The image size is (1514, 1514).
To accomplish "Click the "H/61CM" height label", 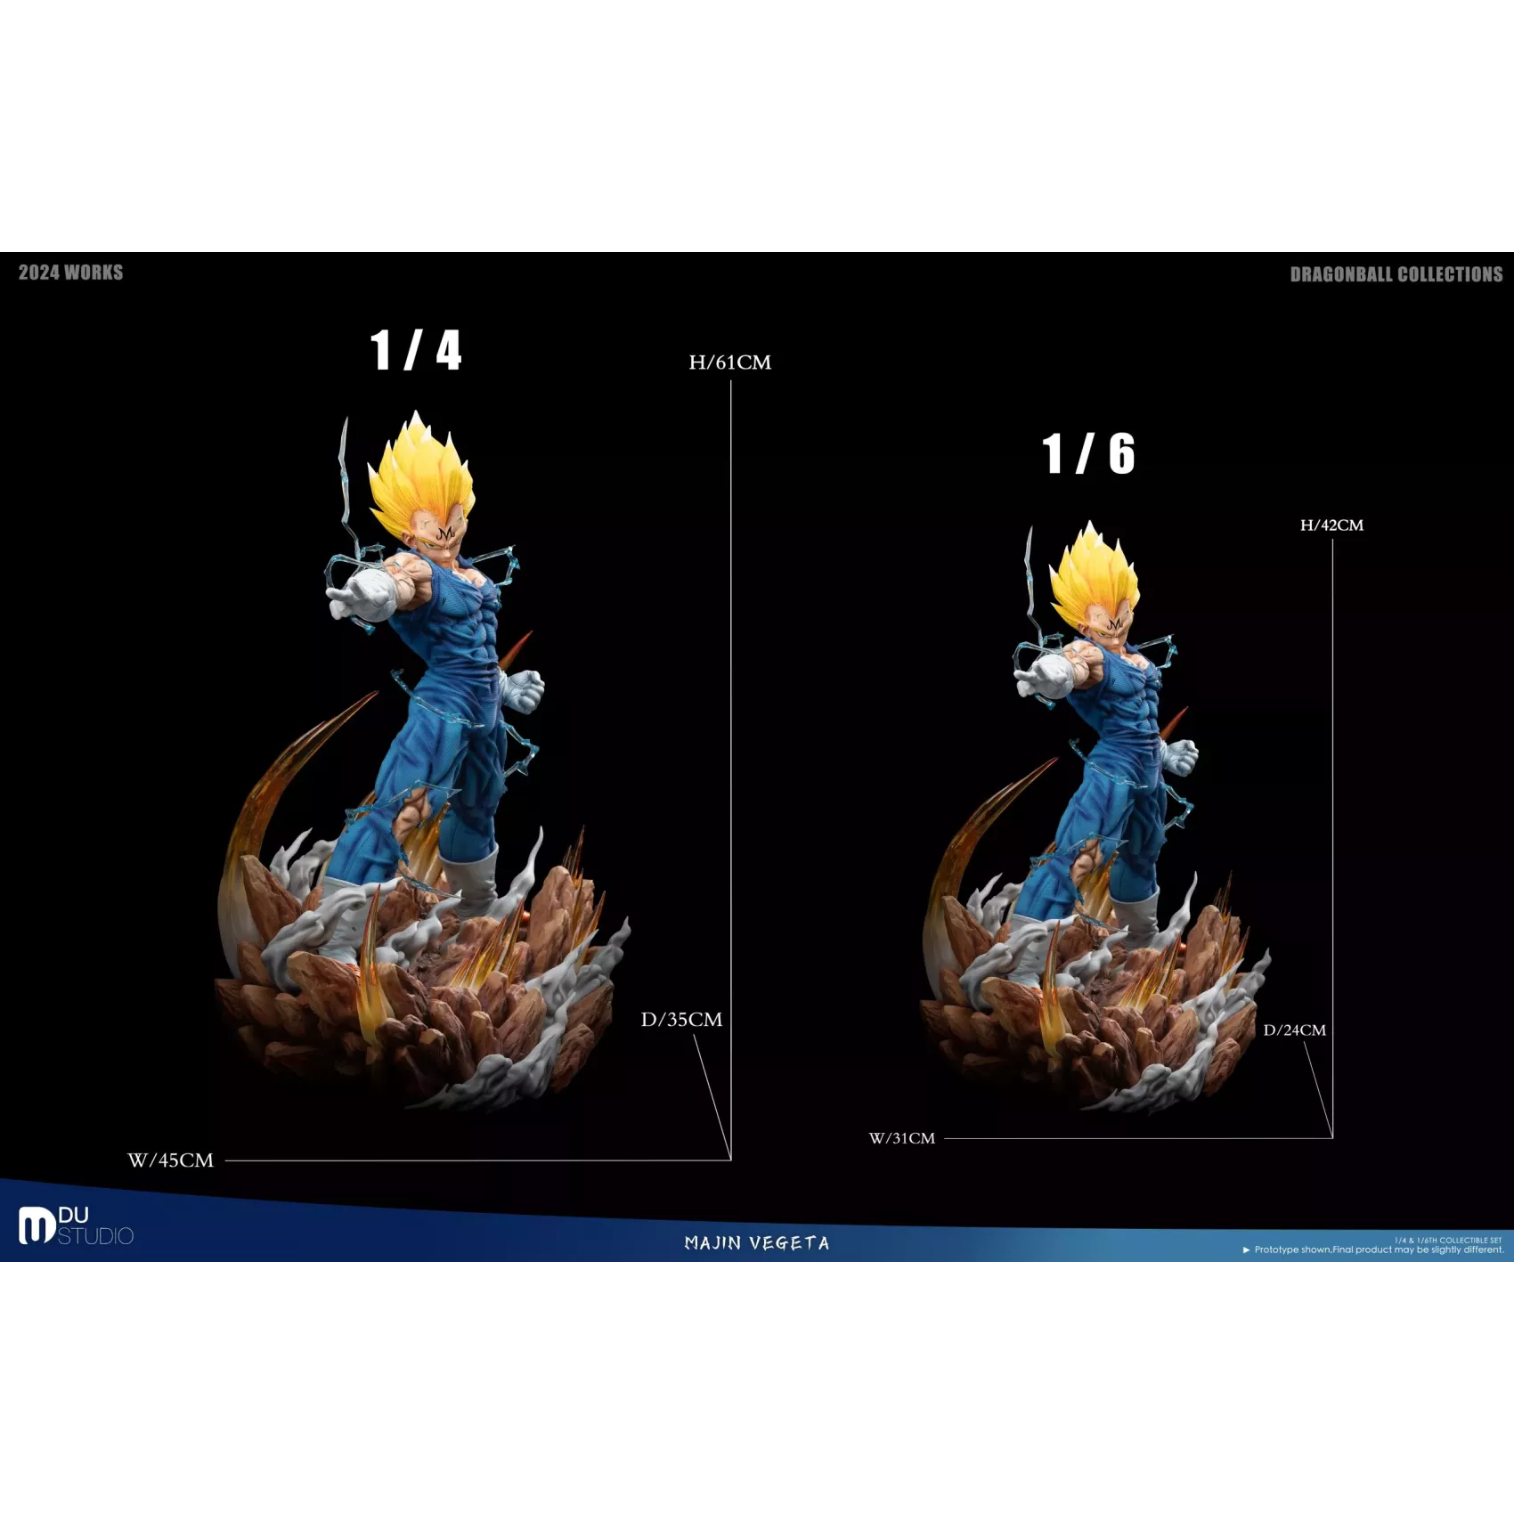I will pyautogui.click(x=730, y=362).
